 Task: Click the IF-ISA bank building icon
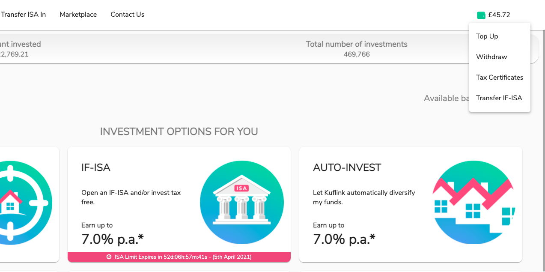[x=242, y=202]
